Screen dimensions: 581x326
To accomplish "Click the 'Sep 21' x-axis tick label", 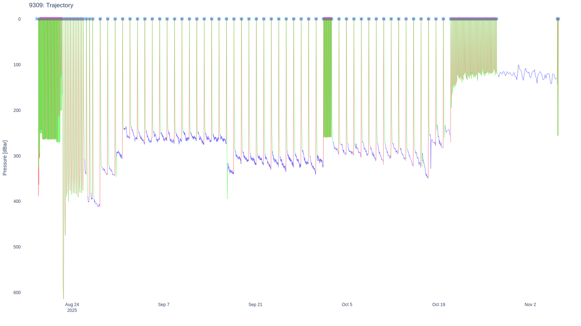I will [255, 305].
